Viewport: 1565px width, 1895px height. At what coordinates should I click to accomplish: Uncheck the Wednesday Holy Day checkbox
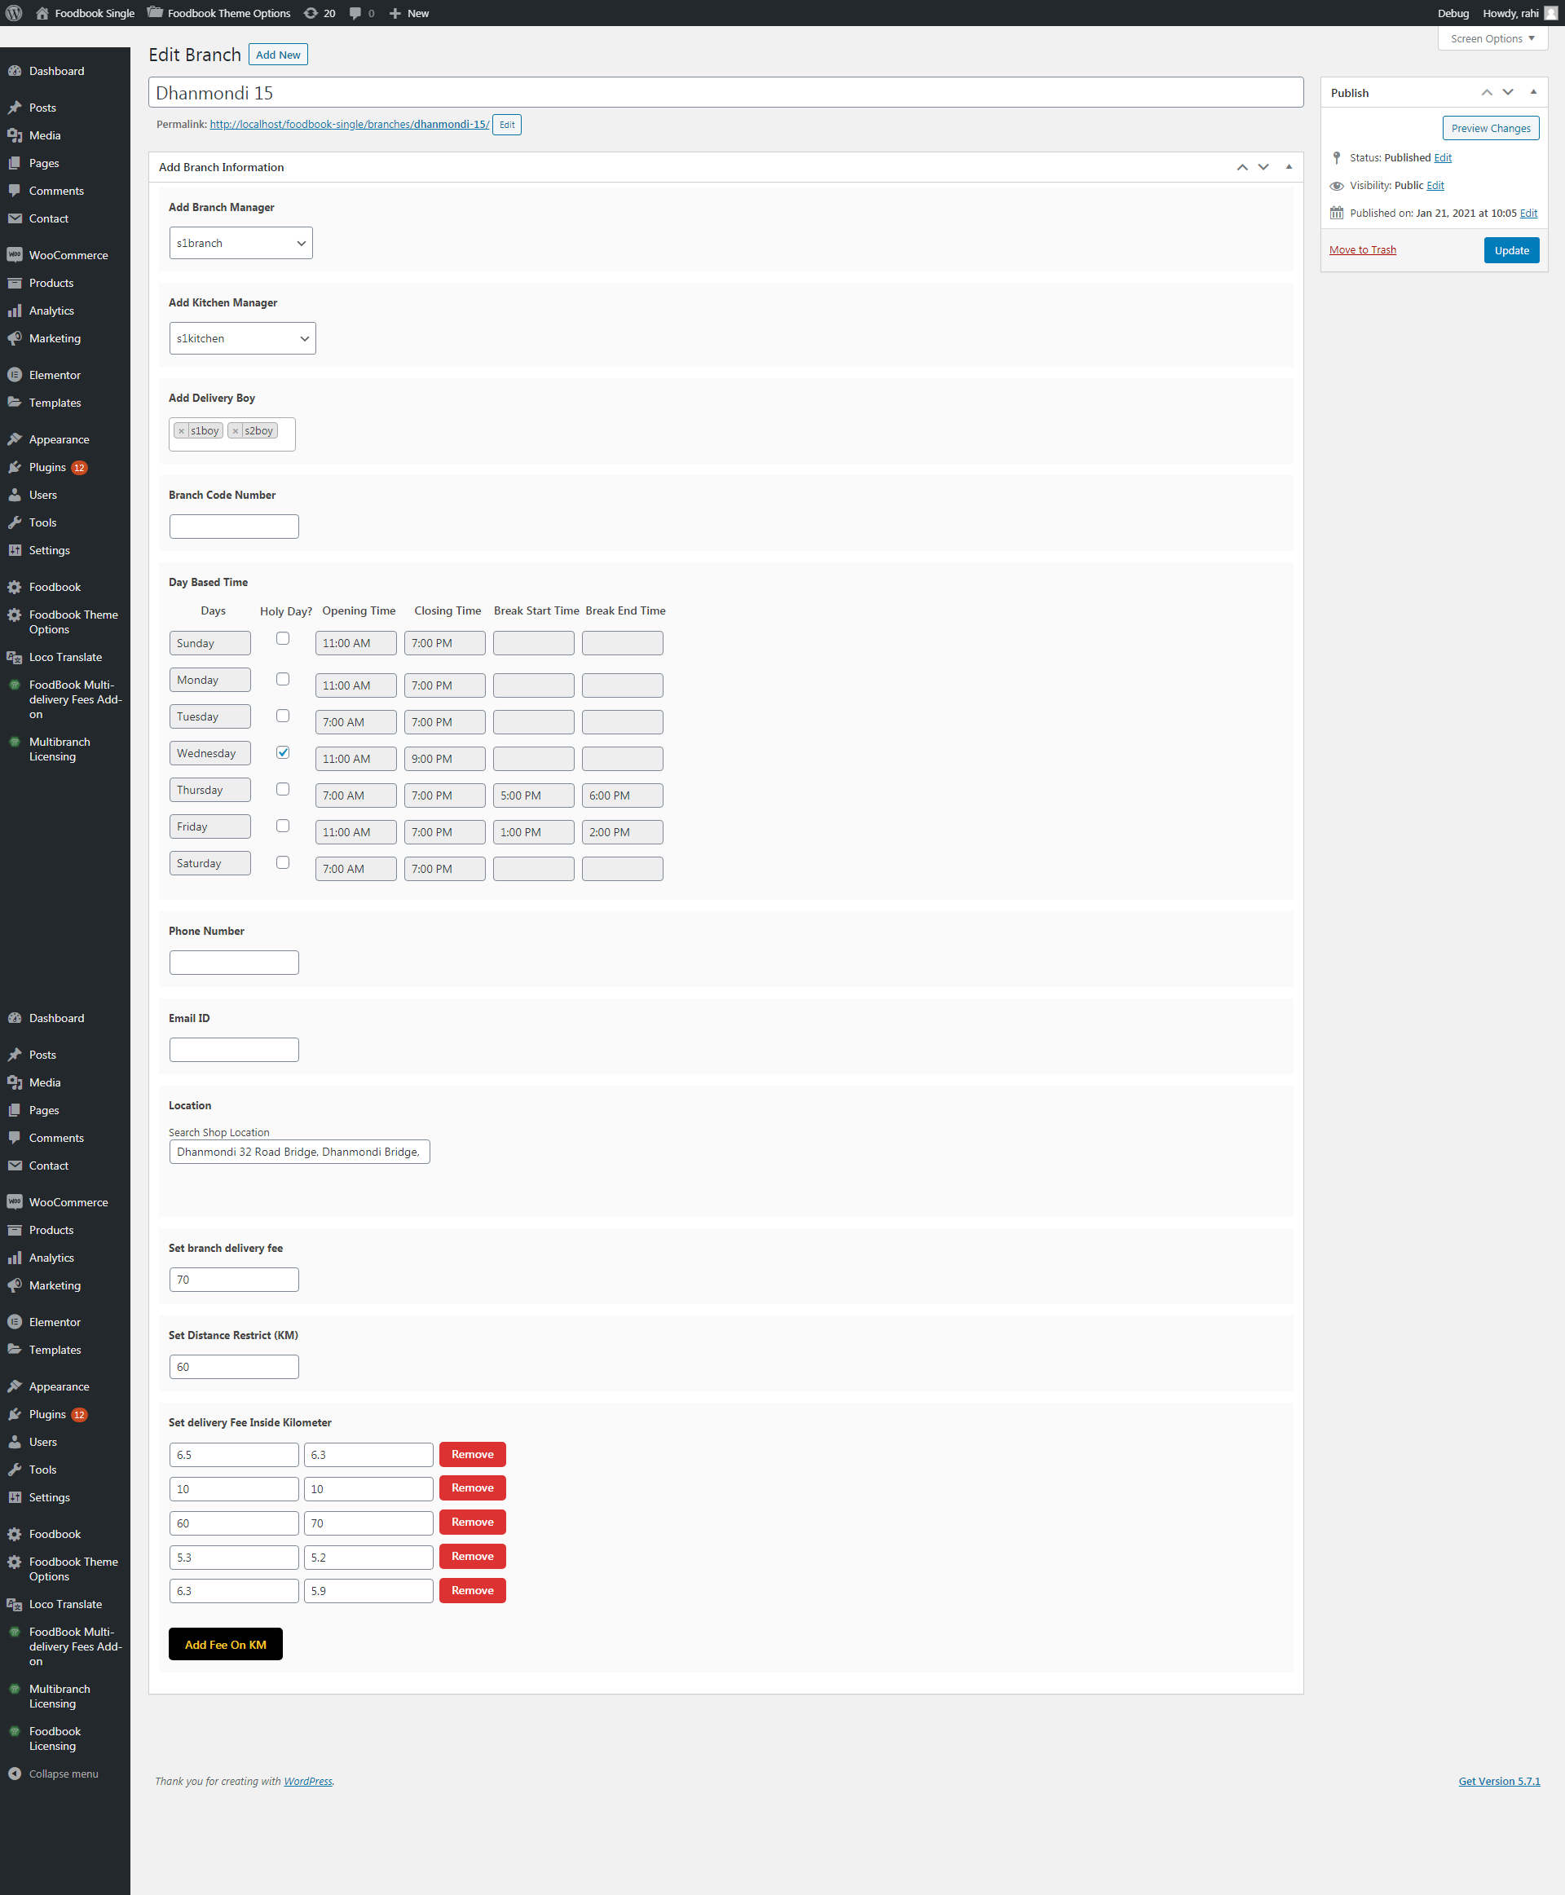click(283, 751)
